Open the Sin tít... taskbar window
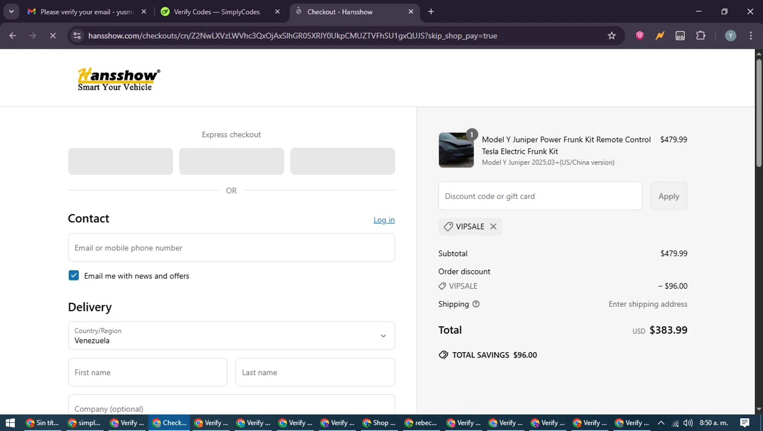 pos(43,423)
